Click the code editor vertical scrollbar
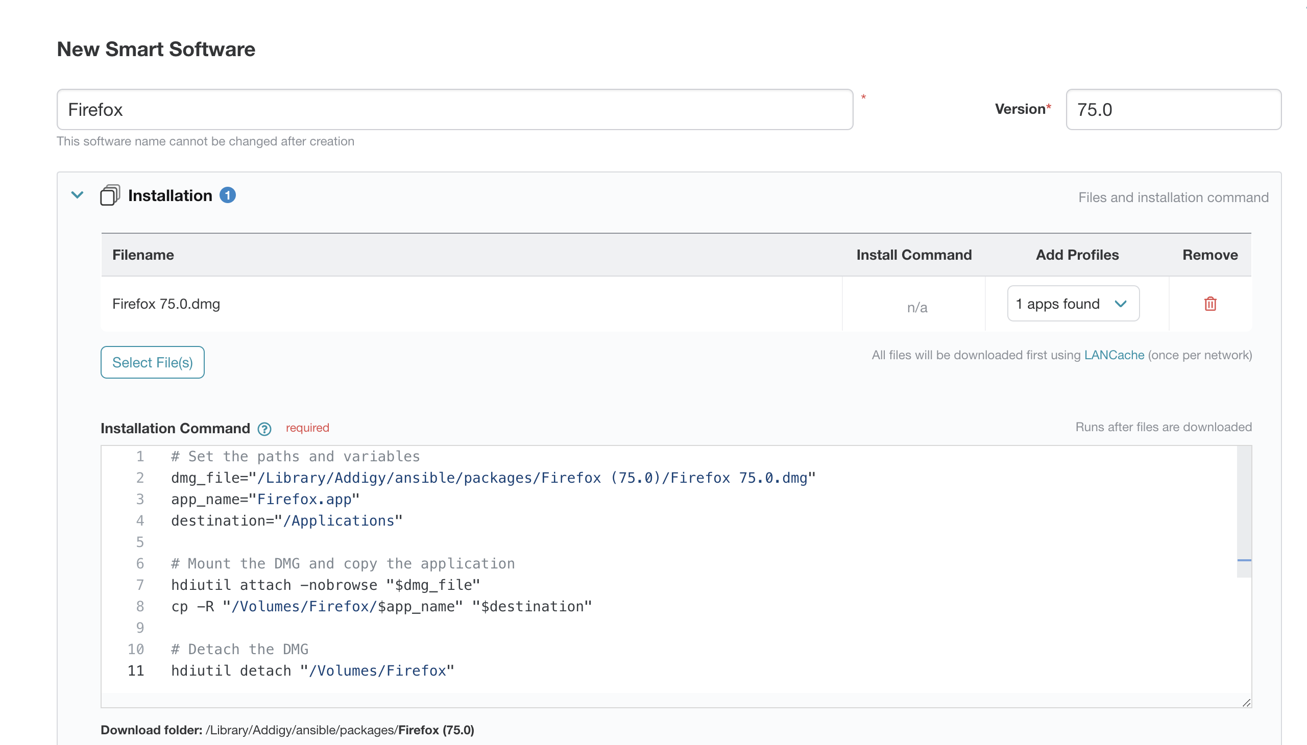 point(1244,512)
